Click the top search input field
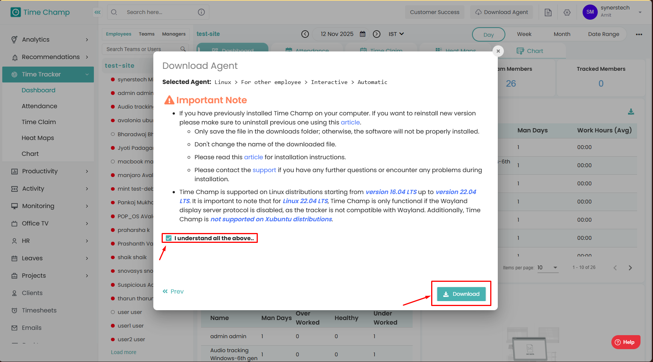 click(x=158, y=12)
